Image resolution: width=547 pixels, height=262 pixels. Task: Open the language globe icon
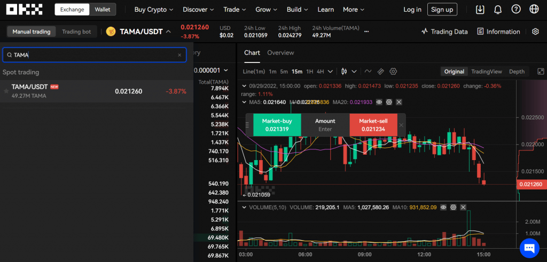pyautogui.click(x=534, y=10)
